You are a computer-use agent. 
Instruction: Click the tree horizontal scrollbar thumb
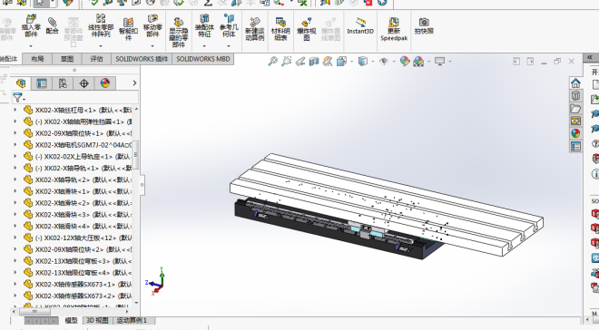pos(34,311)
